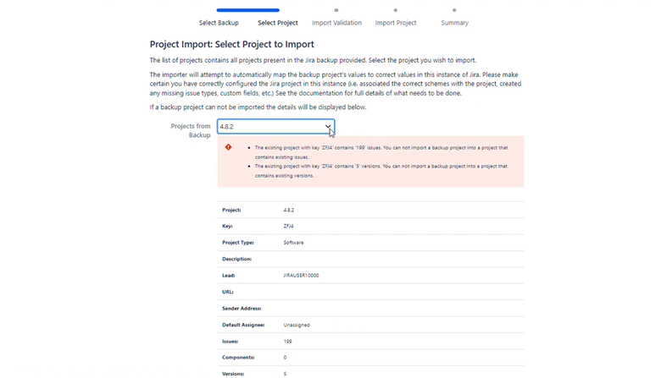Click the dropdown chevron arrow
The width and height of the screenshot is (661, 378).
pyautogui.click(x=328, y=127)
